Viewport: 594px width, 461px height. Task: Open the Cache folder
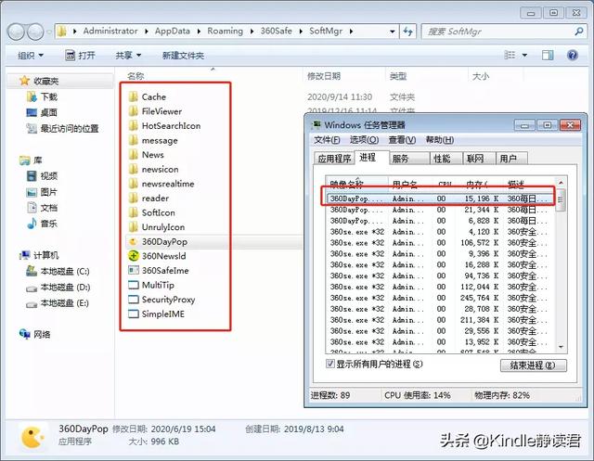pyautogui.click(x=153, y=96)
